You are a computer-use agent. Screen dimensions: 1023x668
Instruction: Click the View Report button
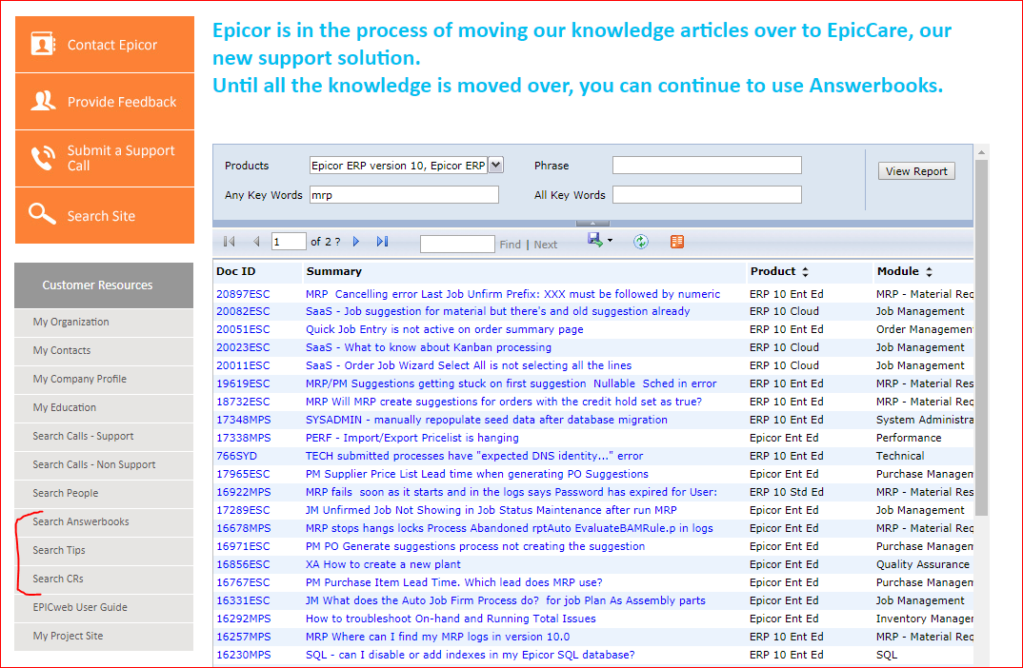tap(916, 171)
